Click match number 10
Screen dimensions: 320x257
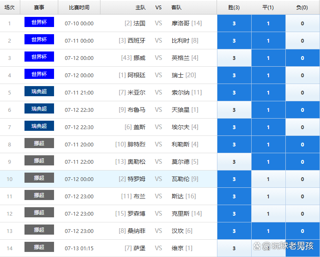10,179
